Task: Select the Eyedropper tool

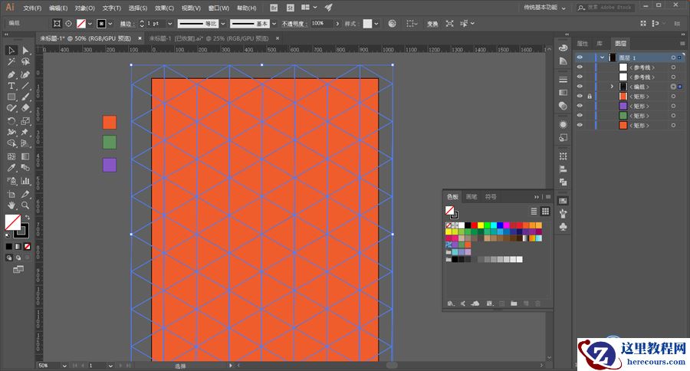Action: [x=11, y=168]
